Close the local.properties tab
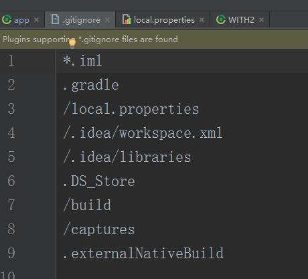This screenshot has width=308, height=279. pyautogui.click(x=202, y=20)
